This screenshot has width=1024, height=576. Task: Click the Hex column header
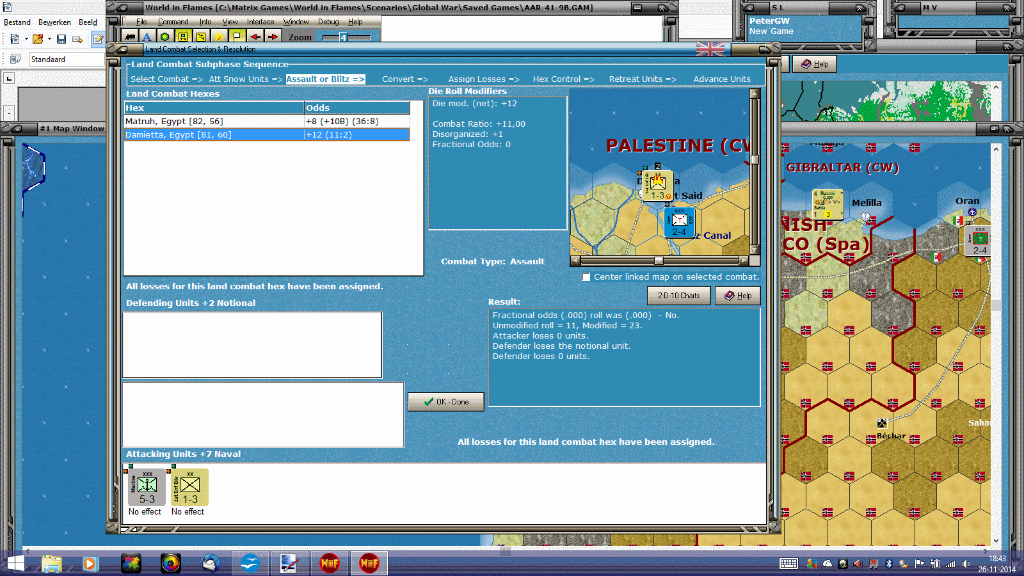(214, 108)
